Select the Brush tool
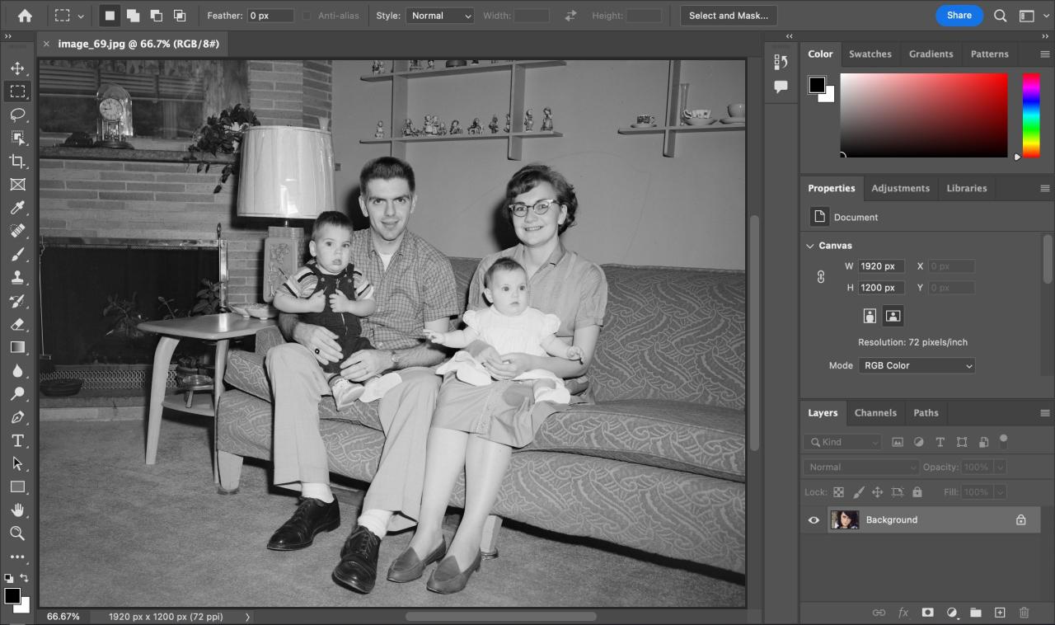 17,254
